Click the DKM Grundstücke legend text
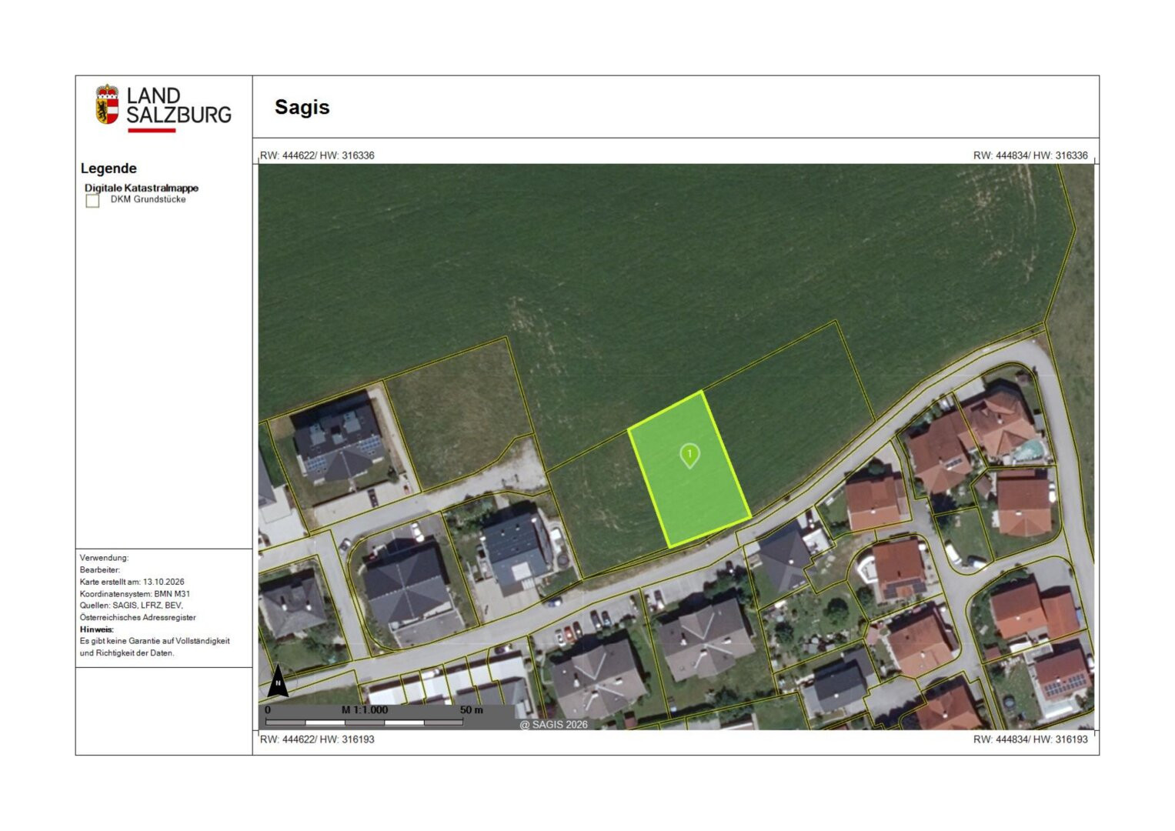 point(148,199)
